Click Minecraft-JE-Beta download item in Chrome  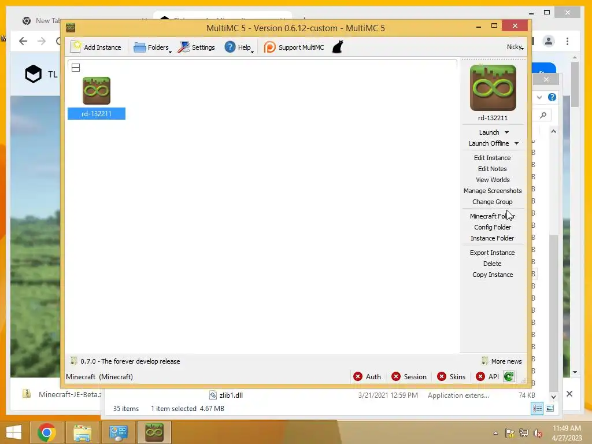pyautogui.click(x=62, y=394)
